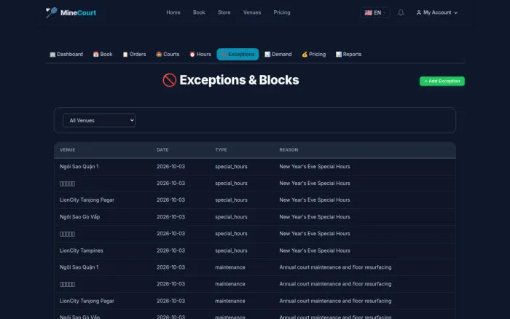The image size is (510, 319).
Task: Select the Exceptions tab
Action: point(238,55)
